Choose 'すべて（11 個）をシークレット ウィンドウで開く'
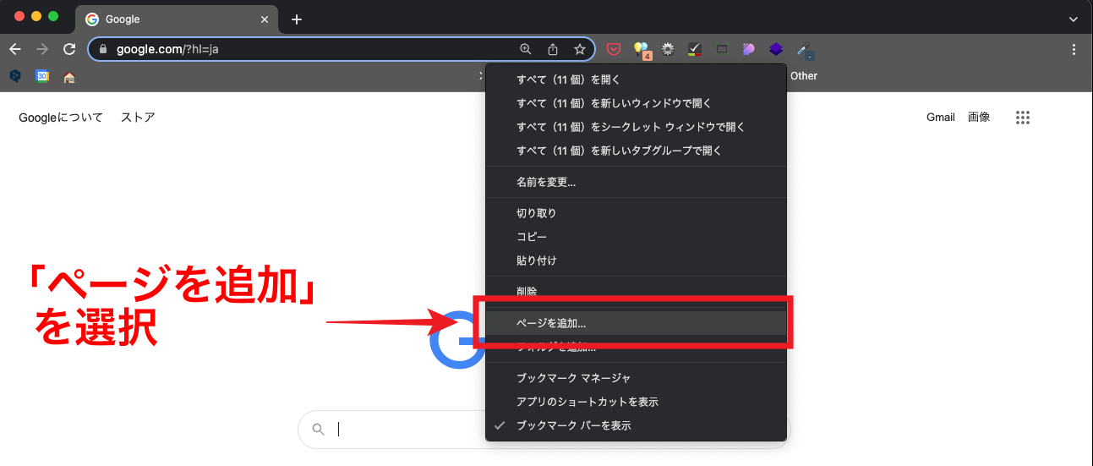1093x466 pixels. click(x=637, y=127)
